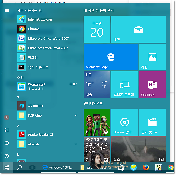Open the suggested Wordament app

47,86
